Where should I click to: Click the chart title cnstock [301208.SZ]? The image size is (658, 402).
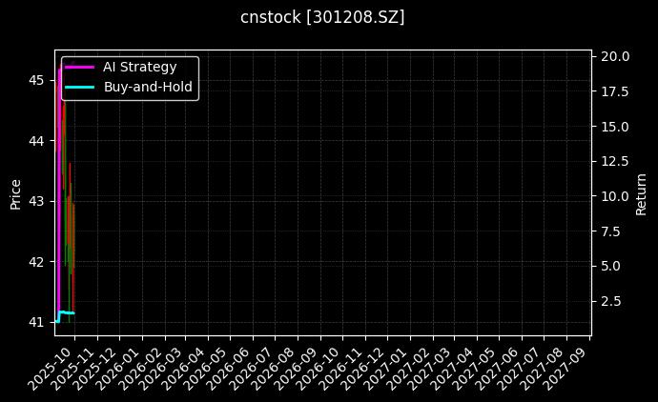point(322,17)
